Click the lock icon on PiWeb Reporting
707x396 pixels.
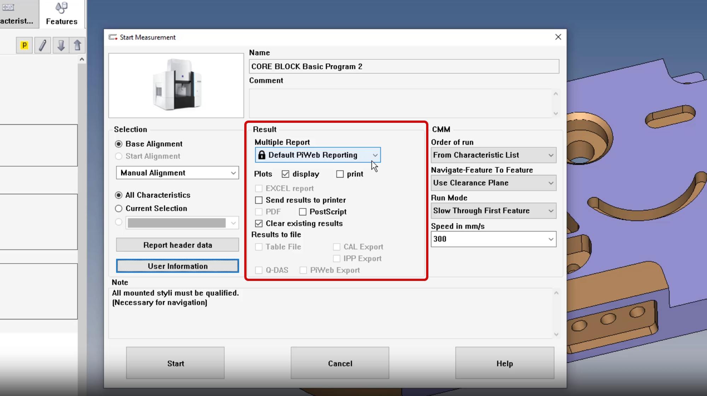click(262, 155)
